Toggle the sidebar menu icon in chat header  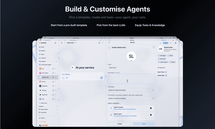62,43
